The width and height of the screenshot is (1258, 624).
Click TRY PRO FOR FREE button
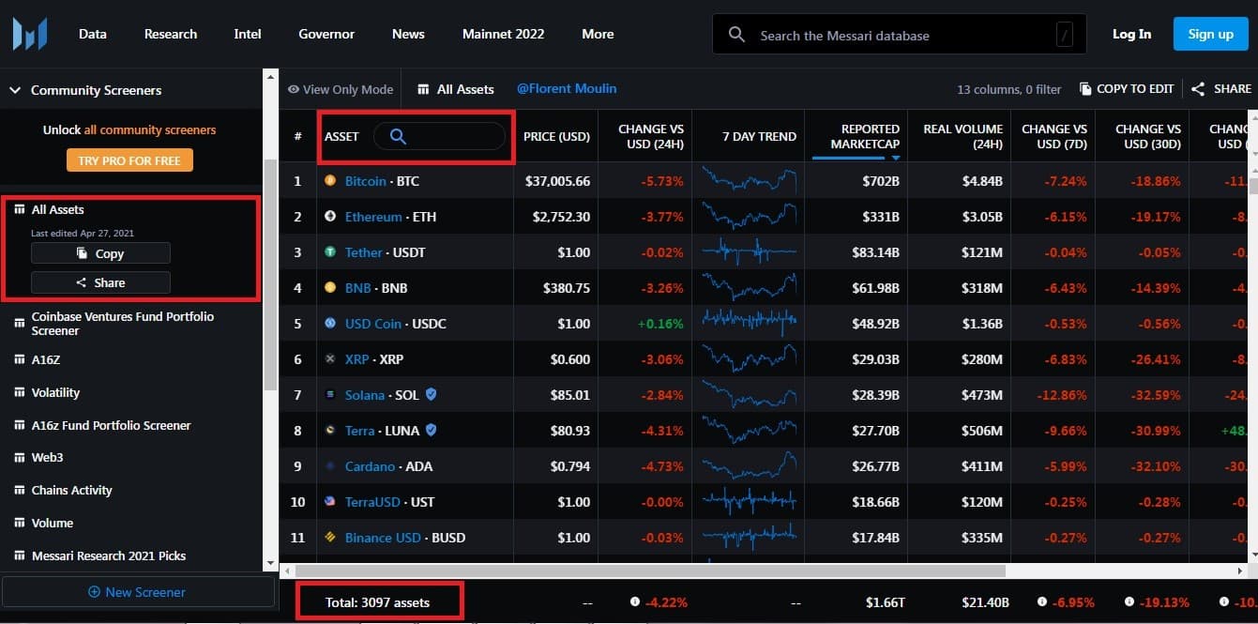pyautogui.click(x=129, y=160)
